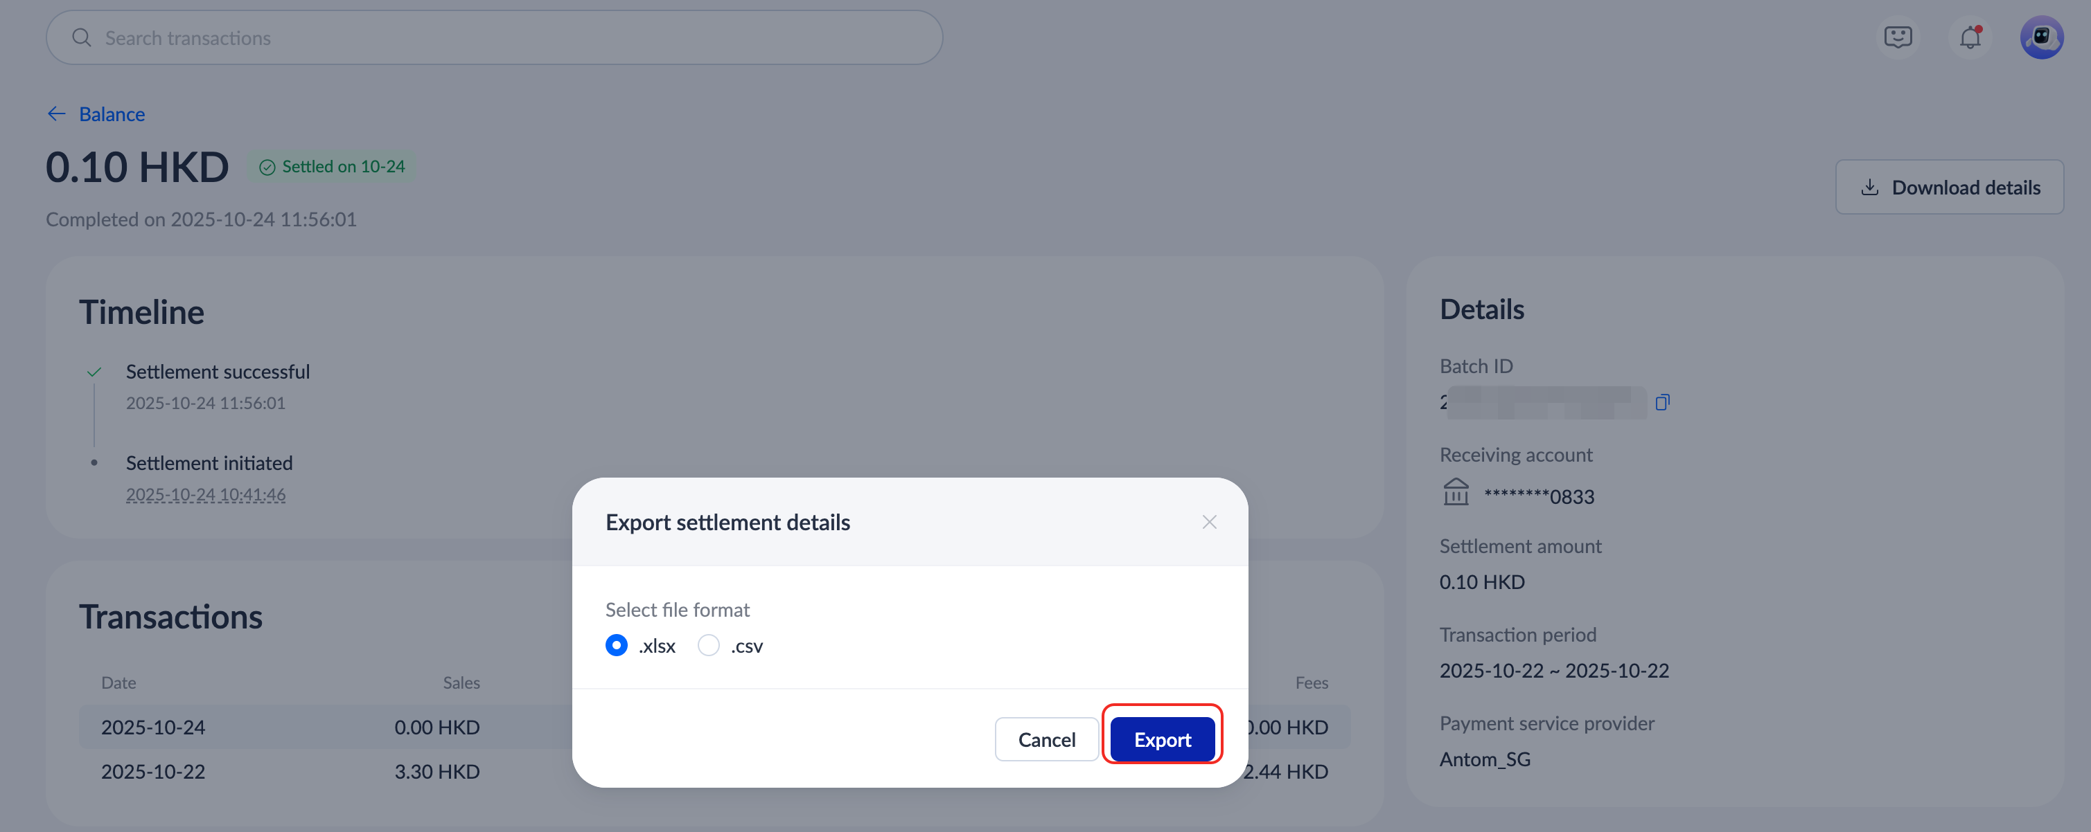Open the user profile avatar
2091x832 pixels.
(2040, 37)
